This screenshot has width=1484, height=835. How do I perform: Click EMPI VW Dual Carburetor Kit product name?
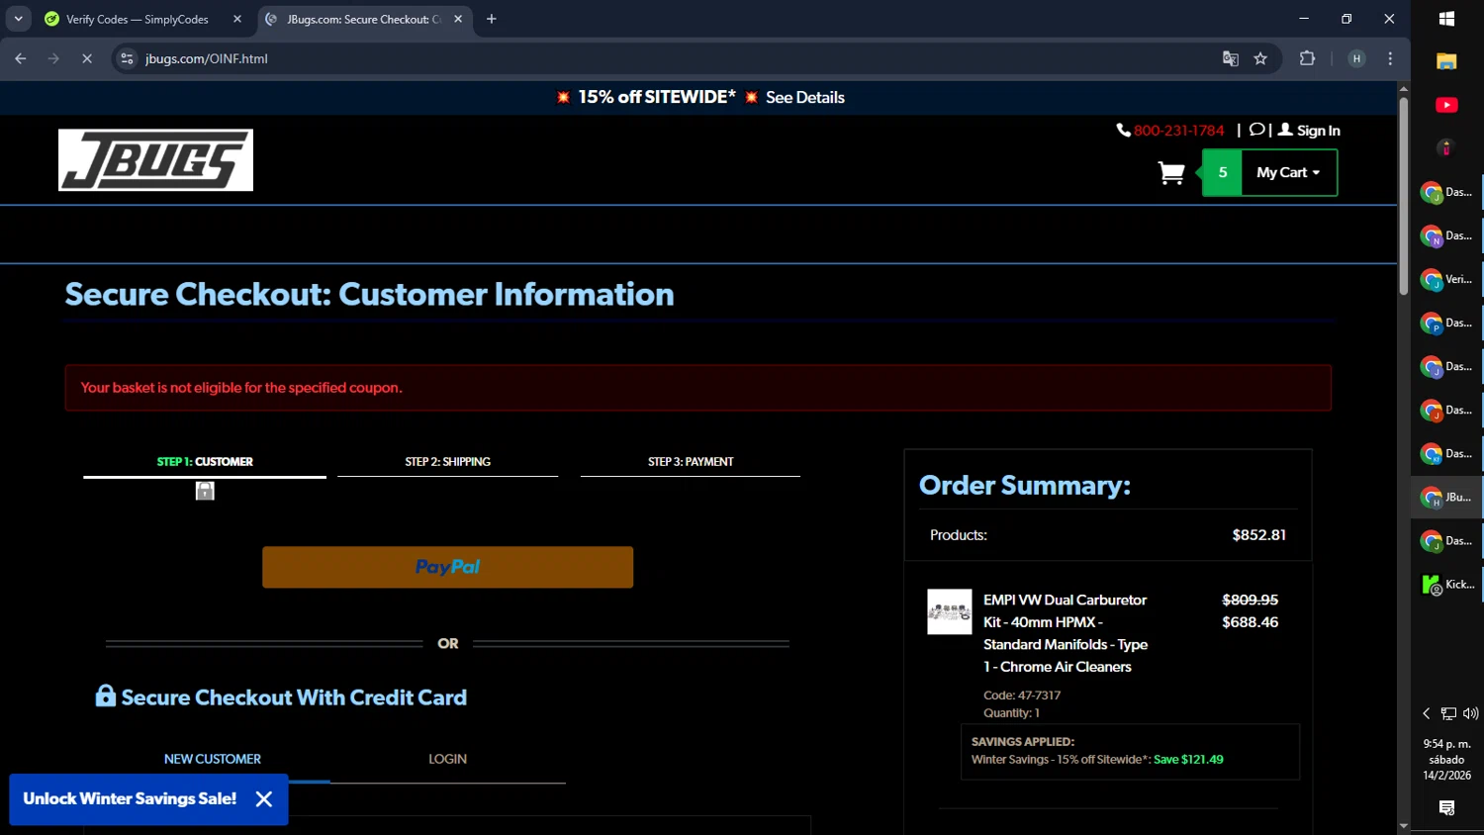1066,633
